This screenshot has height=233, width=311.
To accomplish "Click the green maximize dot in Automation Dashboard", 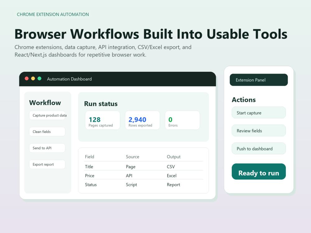I will pyautogui.click(x=39, y=79).
